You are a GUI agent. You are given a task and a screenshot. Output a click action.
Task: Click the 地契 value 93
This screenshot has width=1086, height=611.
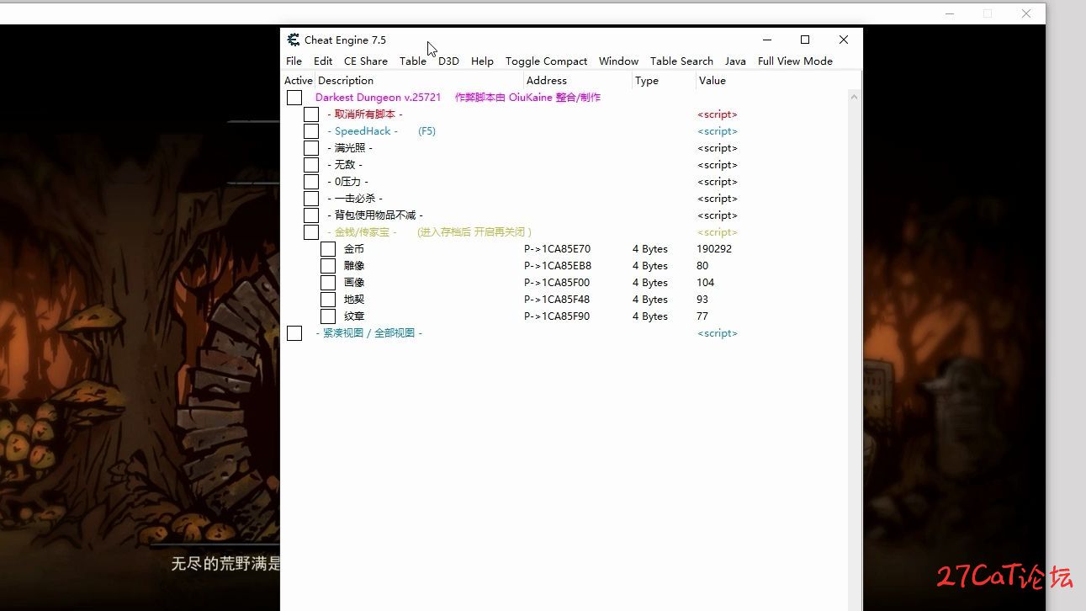[702, 300]
